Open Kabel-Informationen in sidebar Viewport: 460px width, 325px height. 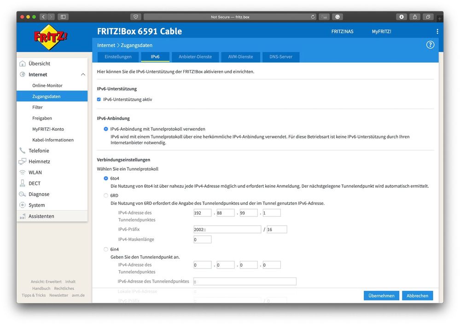tap(52, 139)
